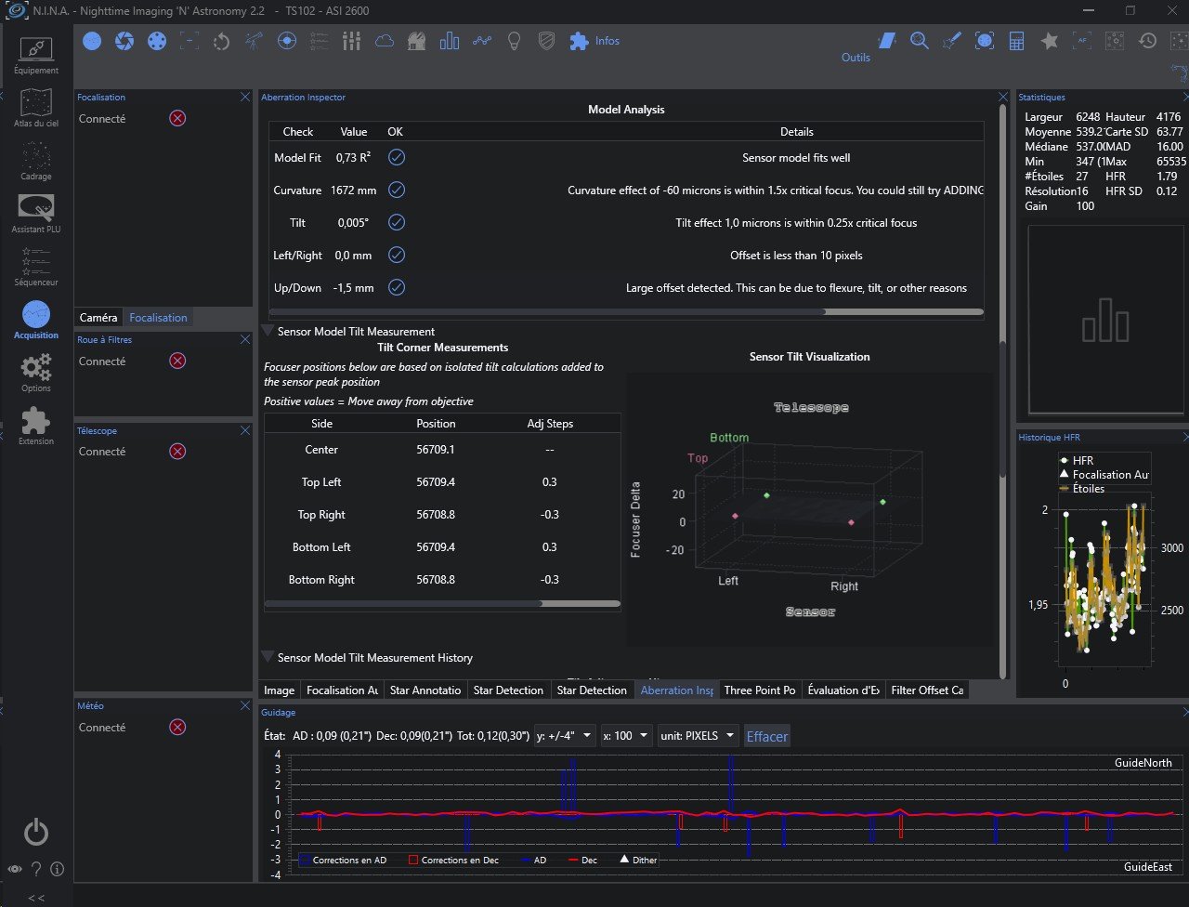This screenshot has height=907, width=1189.
Task: Click the star magnifier icon in Outils toolbar
Action: tap(919, 41)
